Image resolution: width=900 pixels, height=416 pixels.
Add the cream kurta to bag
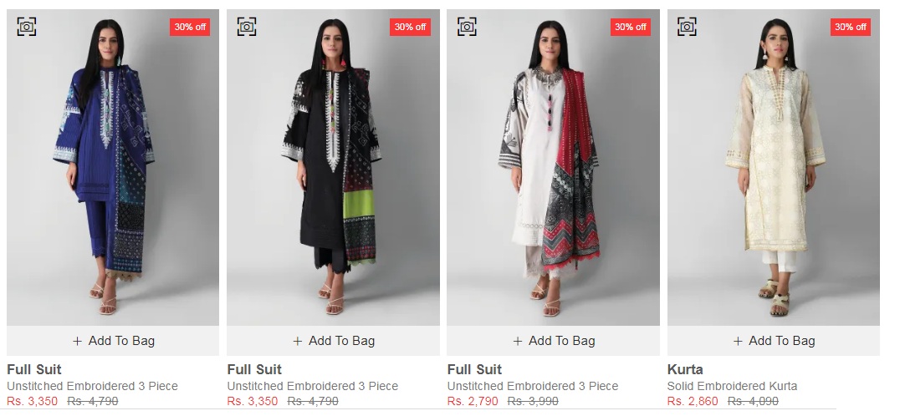tap(774, 341)
